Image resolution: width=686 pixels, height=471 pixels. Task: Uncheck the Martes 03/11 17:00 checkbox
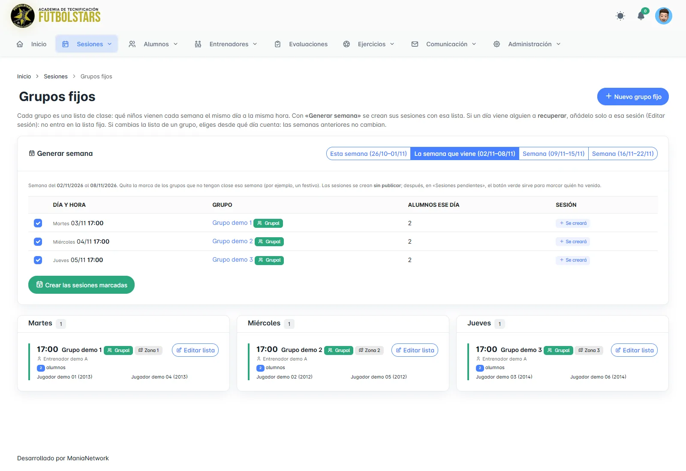(x=38, y=223)
